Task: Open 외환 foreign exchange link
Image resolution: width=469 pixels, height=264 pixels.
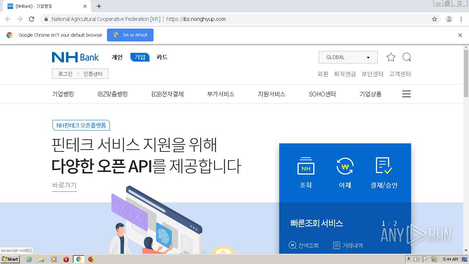Action: point(323,74)
